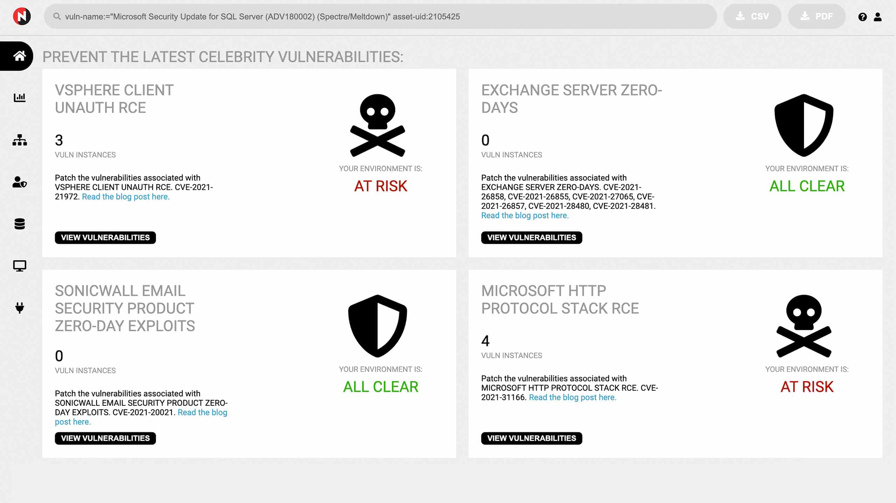Image resolution: width=896 pixels, height=503 pixels.
Task: Open the database stack sidebar icon
Action: coord(20,224)
